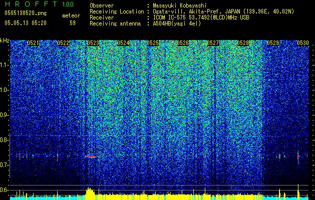Click the kHz axis unit label
Image resolution: width=315 pixels, height=200 pixels.
pyautogui.click(x=5, y=40)
